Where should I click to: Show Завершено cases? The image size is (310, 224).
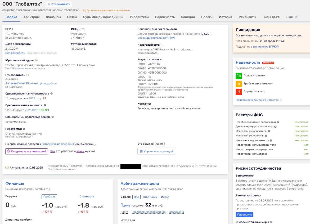point(176,212)
